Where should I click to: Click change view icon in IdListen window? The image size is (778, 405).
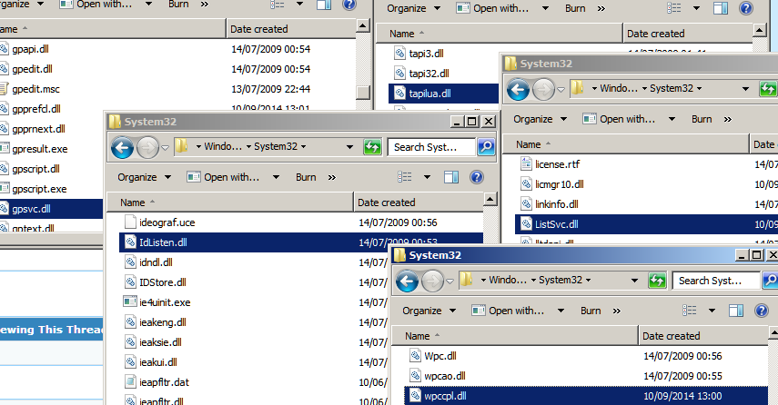[405, 177]
